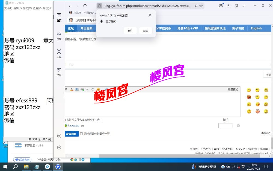This screenshot has height=171, width=273.
Task: Click the 快传 quick transfer sidebar icon
Action: [59, 72]
